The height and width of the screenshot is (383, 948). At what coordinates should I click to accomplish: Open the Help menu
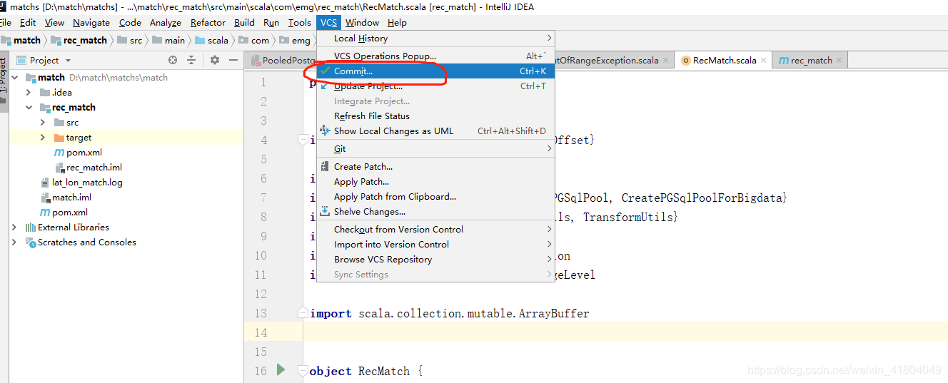397,23
